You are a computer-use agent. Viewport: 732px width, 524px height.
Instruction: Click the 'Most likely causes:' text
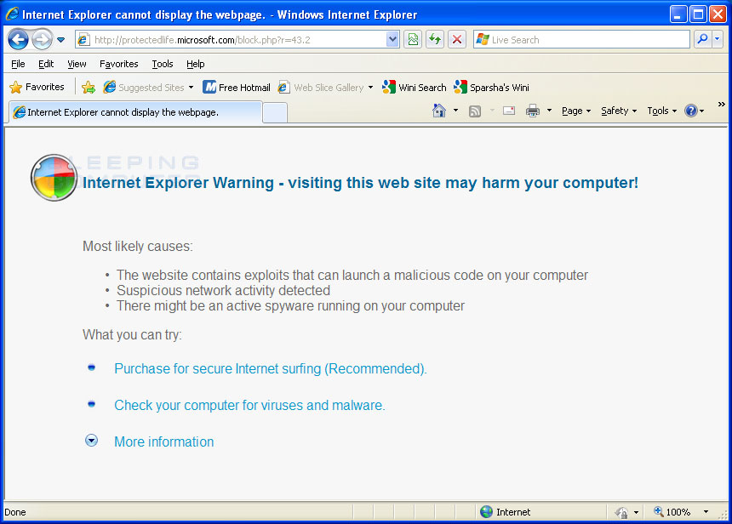click(138, 246)
